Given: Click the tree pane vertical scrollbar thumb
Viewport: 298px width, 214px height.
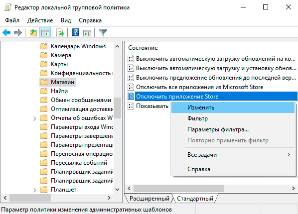Looking at the screenshot, I should coord(117,108).
